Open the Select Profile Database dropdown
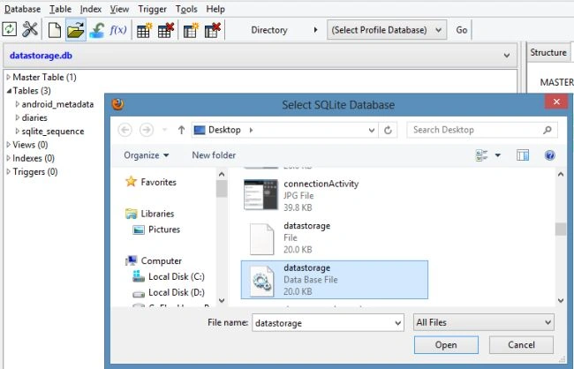The width and height of the screenshot is (574, 369). (387, 30)
